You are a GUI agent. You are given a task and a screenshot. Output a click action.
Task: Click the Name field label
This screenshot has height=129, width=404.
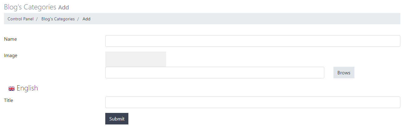[10, 39]
